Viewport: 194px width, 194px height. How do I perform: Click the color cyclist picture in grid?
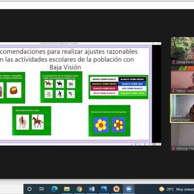48,94
